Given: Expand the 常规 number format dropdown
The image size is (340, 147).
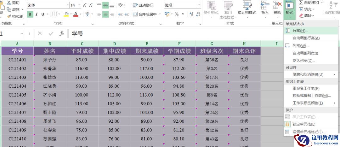Looking at the screenshot, I should [199, 5].
